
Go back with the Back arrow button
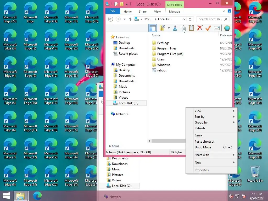coord(111,19)
